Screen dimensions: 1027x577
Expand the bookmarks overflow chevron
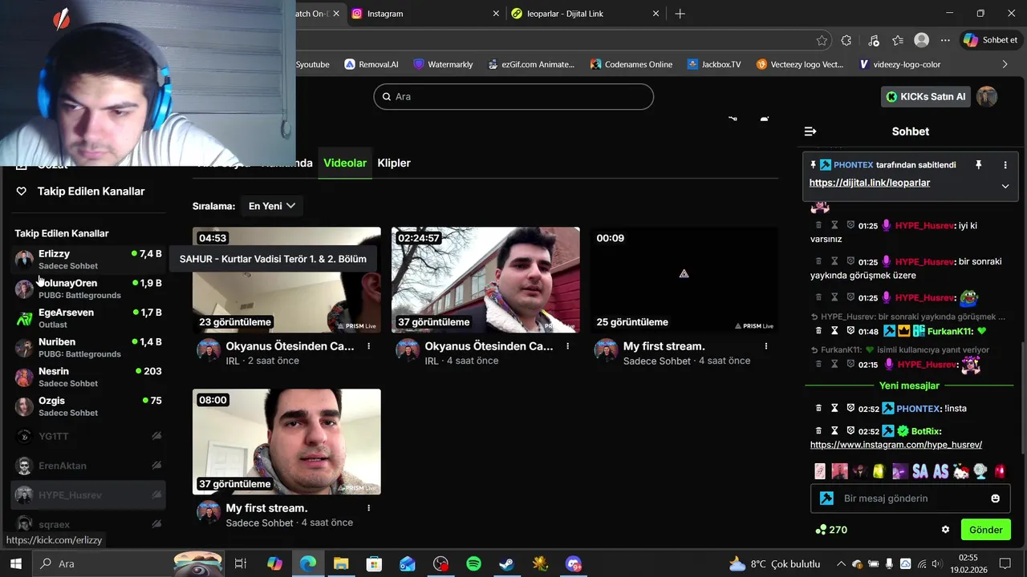(1005, 64)
